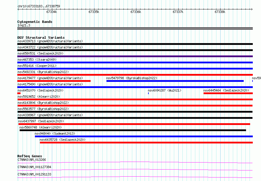
Task: Click the 10q21.3 band label
Action: tap(24, 25)
